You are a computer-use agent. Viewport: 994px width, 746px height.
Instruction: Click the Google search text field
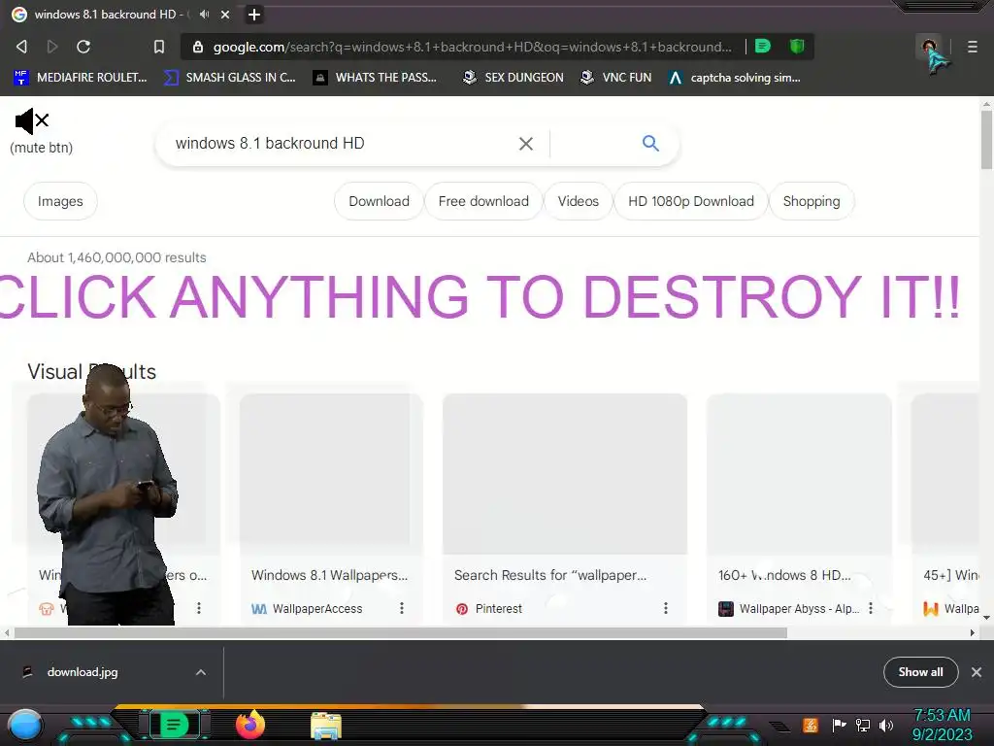pyautogui.click(x=343, y=144)
